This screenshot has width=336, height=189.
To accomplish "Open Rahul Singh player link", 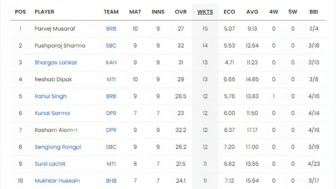I will click(50, 96).
